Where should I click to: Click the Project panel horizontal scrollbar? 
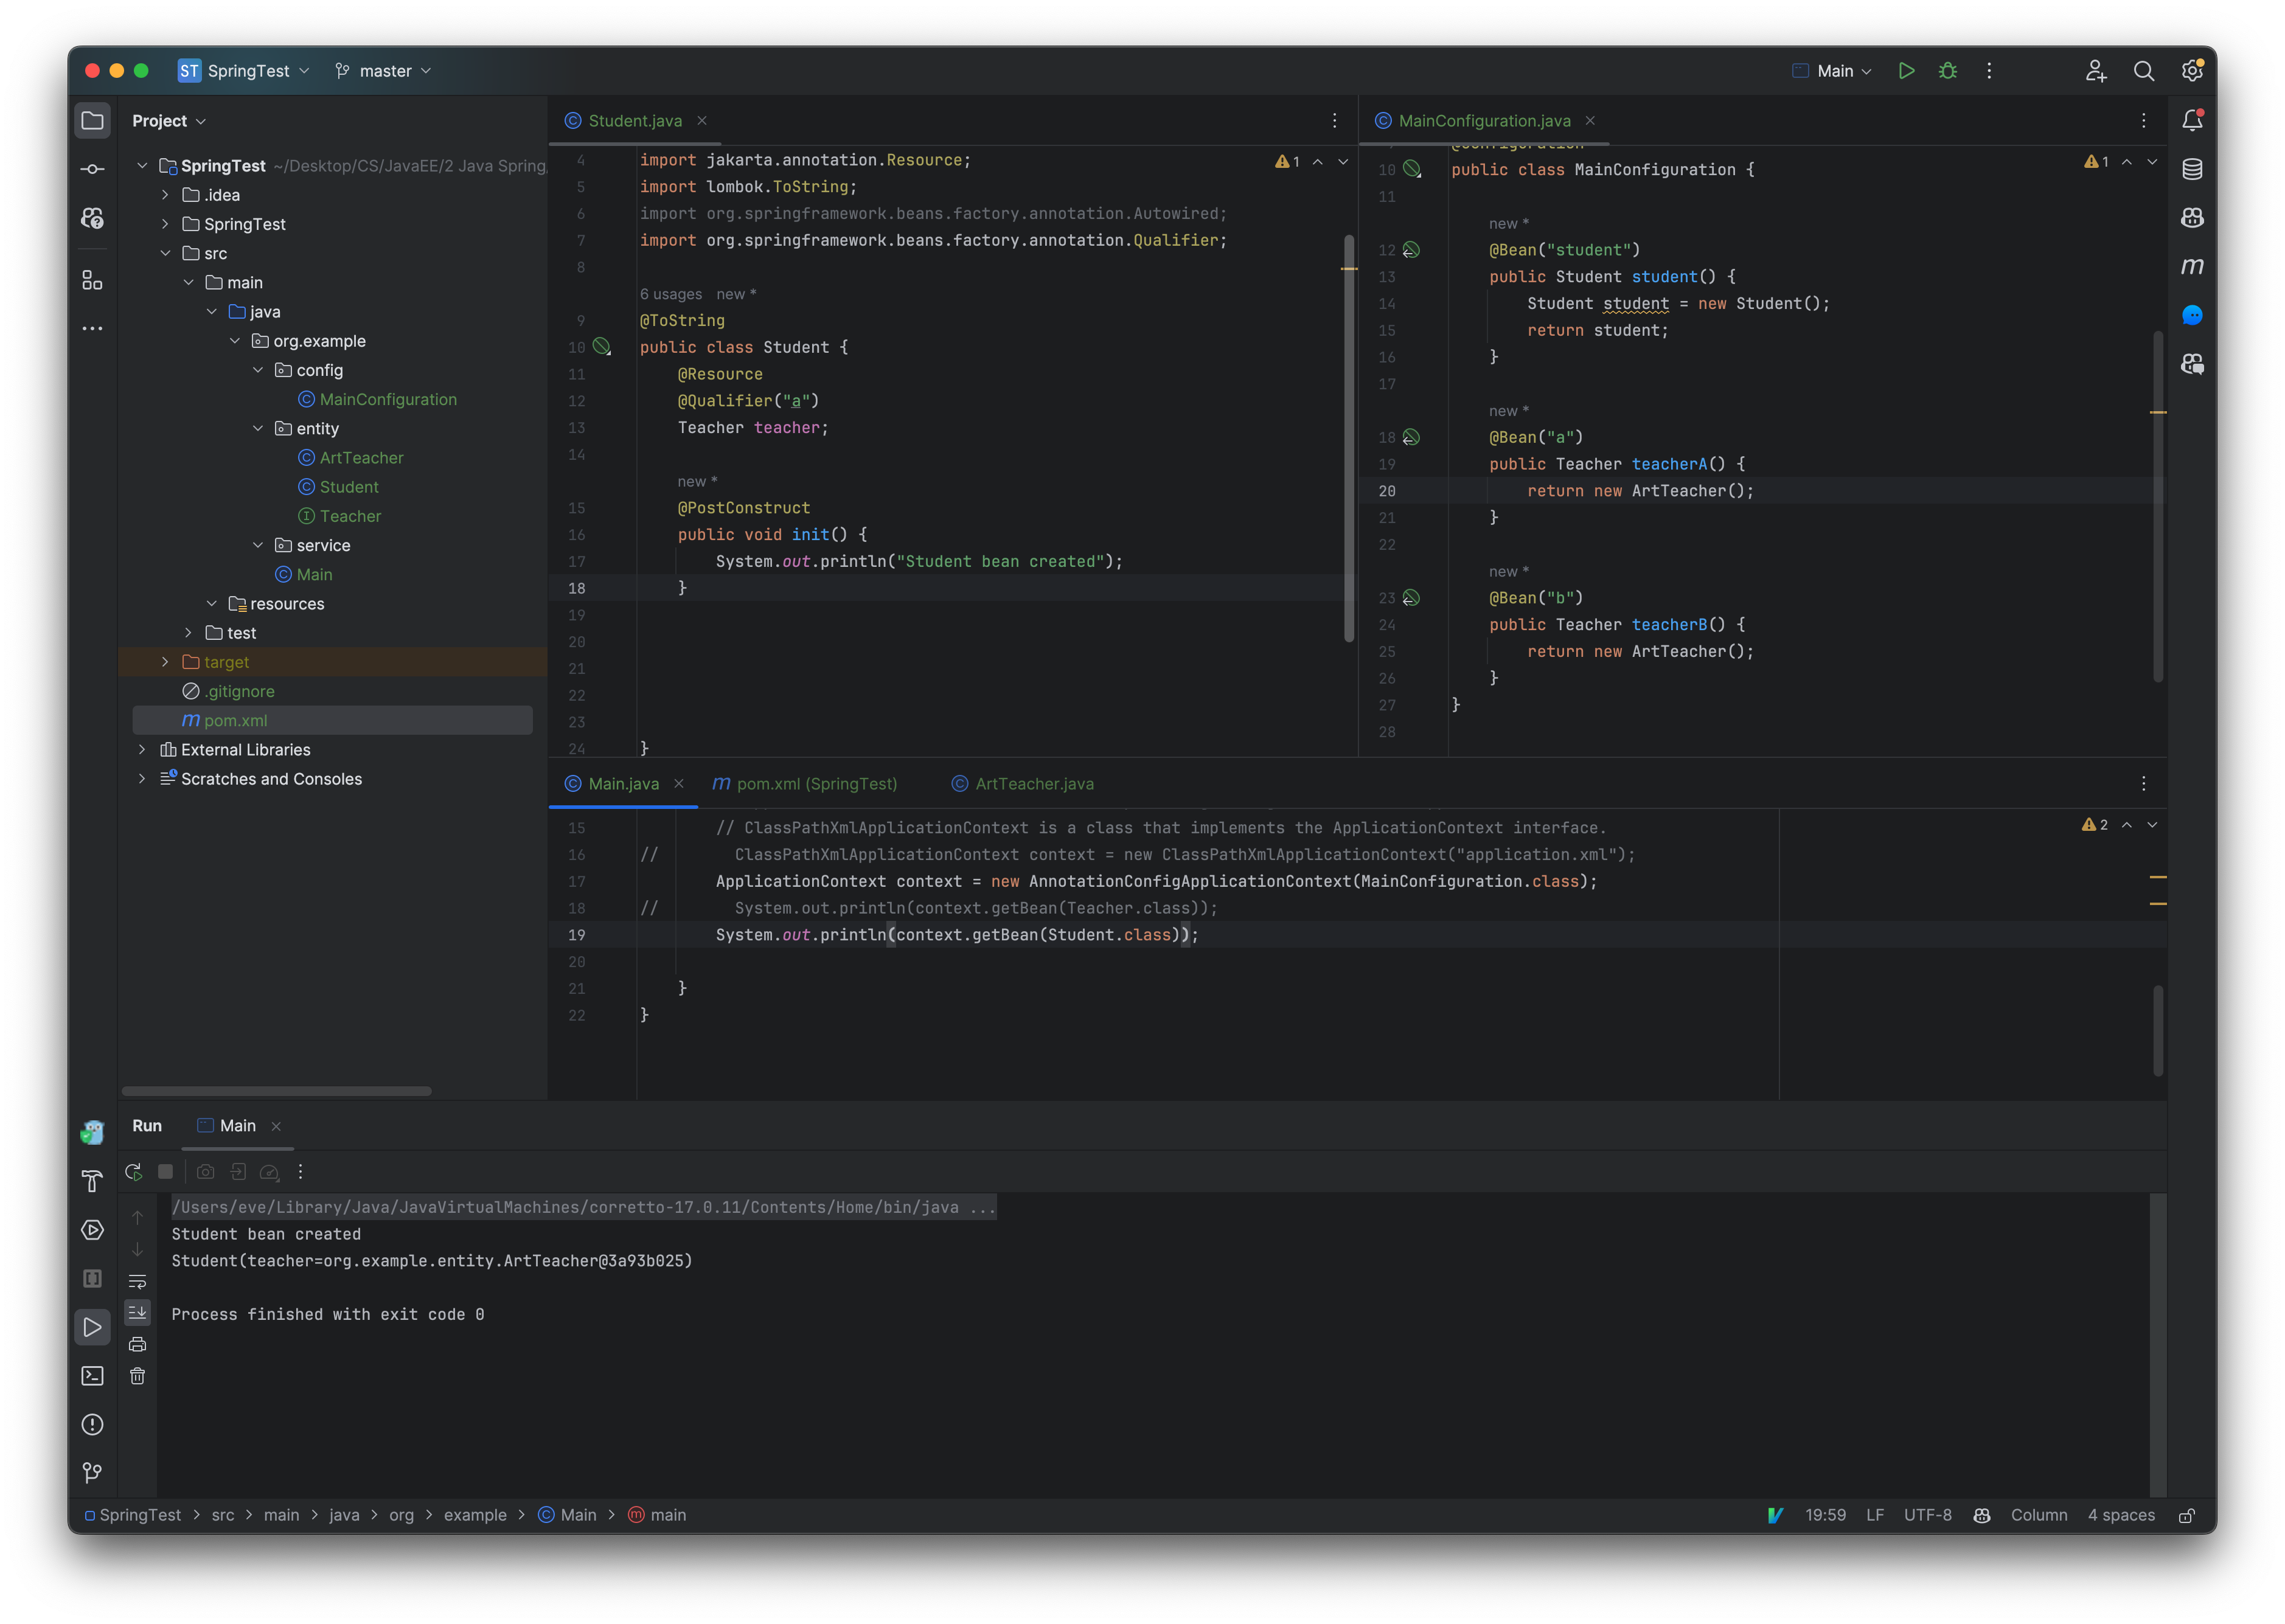[277, 1091]
